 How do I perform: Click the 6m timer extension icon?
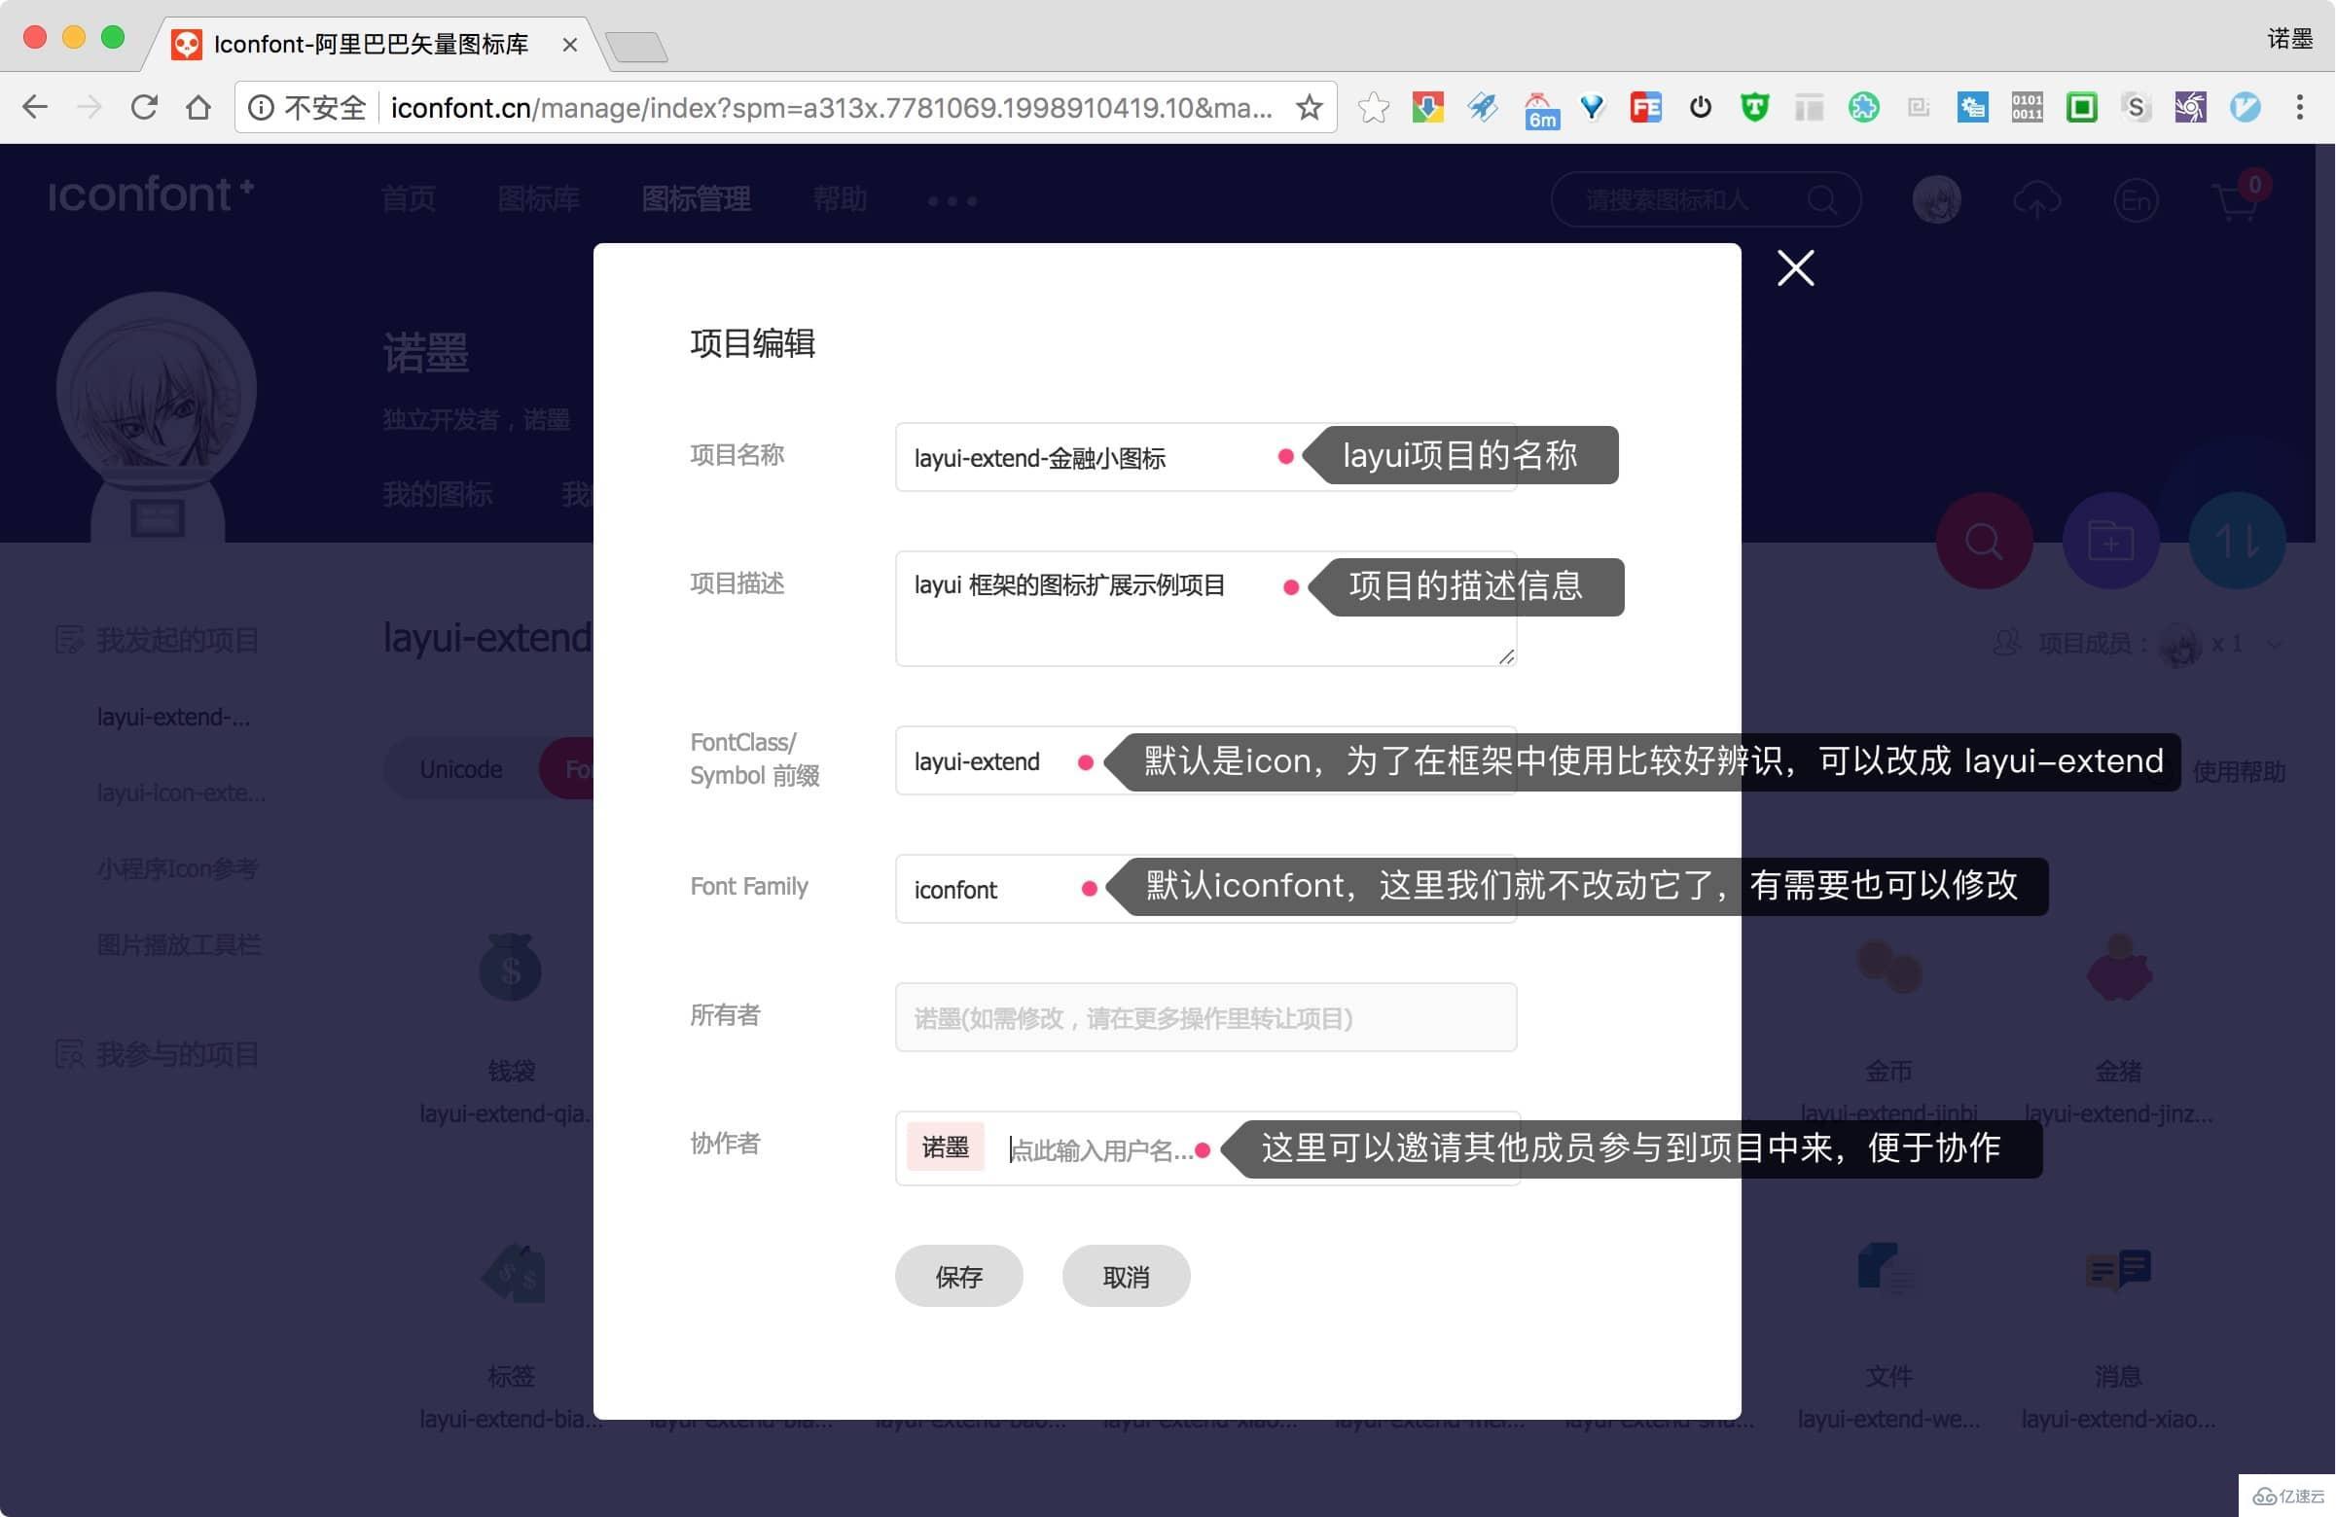[x=1540, y=110]
